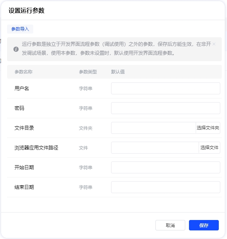Click the 设置运行参数 dialog title
Screen dimensions: 227x239
click(x=26, y=10)
